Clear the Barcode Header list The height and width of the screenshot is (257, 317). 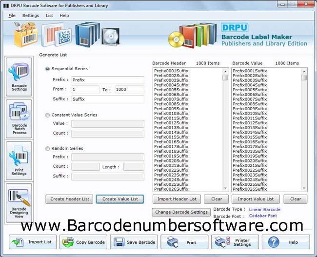[x=217, y=199]
